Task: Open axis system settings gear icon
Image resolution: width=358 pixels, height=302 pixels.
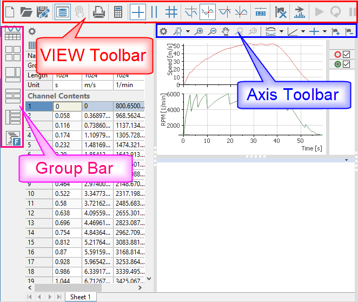Action: point(163,32)
